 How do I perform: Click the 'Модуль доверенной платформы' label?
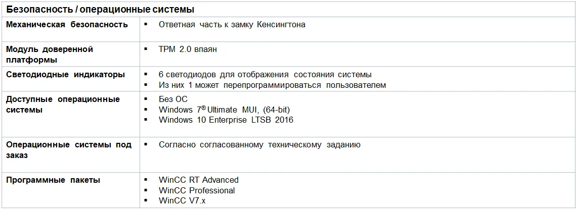click(x=50, y=55)
